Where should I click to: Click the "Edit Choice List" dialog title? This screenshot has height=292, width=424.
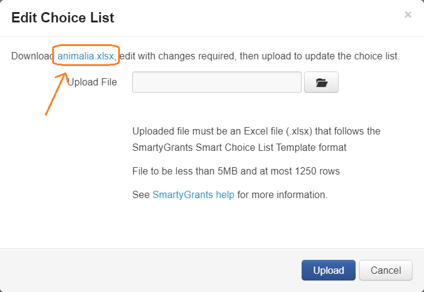[x=63, y=18]
